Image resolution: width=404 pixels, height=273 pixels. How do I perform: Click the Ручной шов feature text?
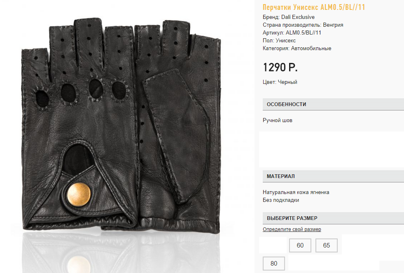tap(278, 120)
